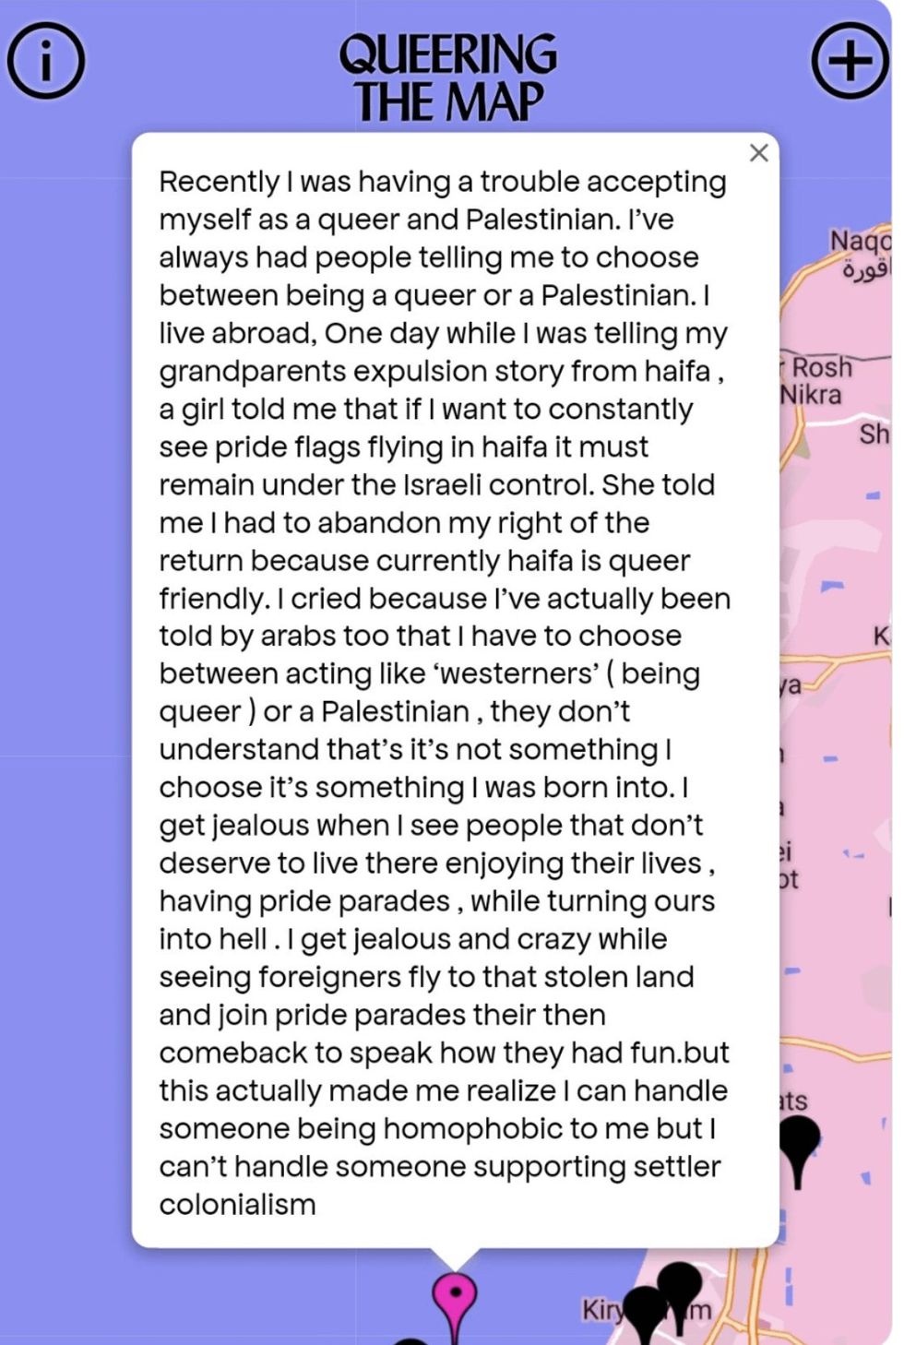This screenshot has height=1345, width=904.
Task: Click the 'Kiry' text on the map
Action: click(x=601, y=1310)
